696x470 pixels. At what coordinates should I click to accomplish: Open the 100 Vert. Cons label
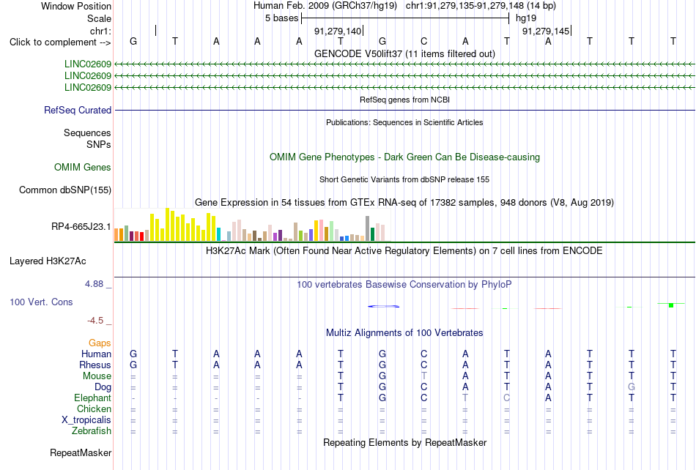(x=41, y=302)
